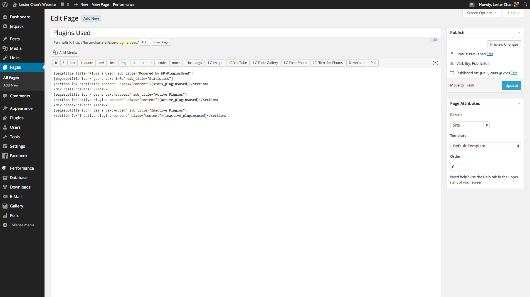Click the Tools wrench icon
Image resolution: width=530 pixels, height=297 pixels.
coord(5,137)
